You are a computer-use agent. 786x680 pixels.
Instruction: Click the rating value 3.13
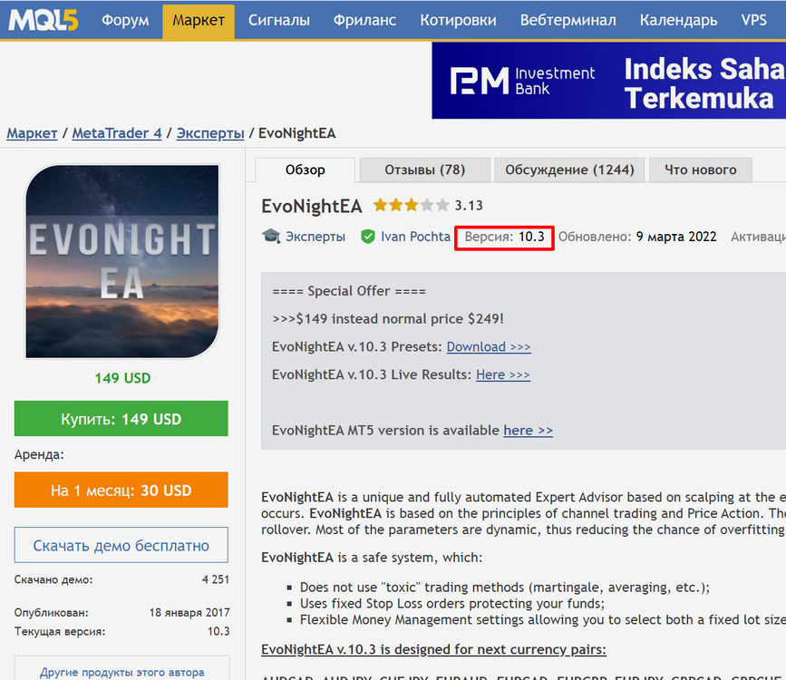pos(469,206)
